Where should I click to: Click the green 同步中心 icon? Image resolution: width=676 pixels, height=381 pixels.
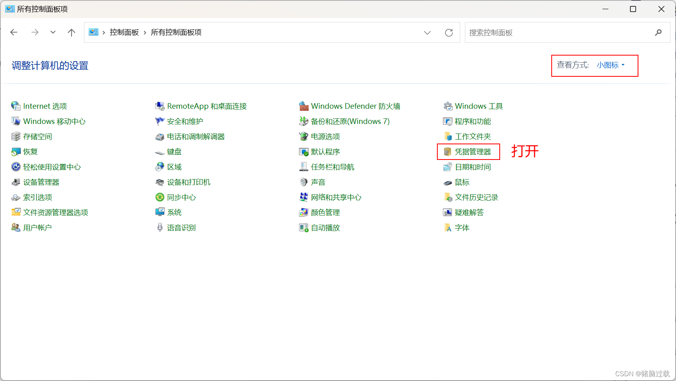pyautogui.click(x=160, y=197)
